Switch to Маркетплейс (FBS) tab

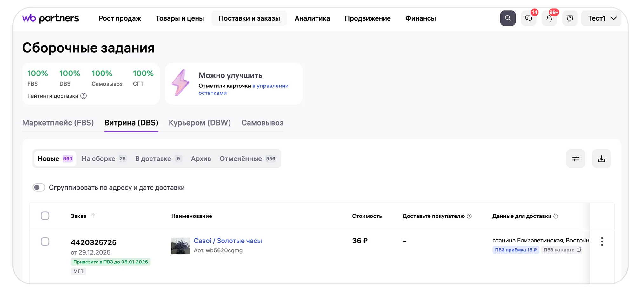click(58, 123)
